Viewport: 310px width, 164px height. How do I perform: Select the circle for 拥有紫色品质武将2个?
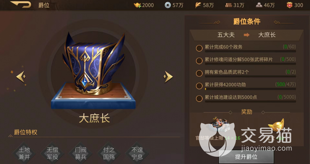[199, 73]
